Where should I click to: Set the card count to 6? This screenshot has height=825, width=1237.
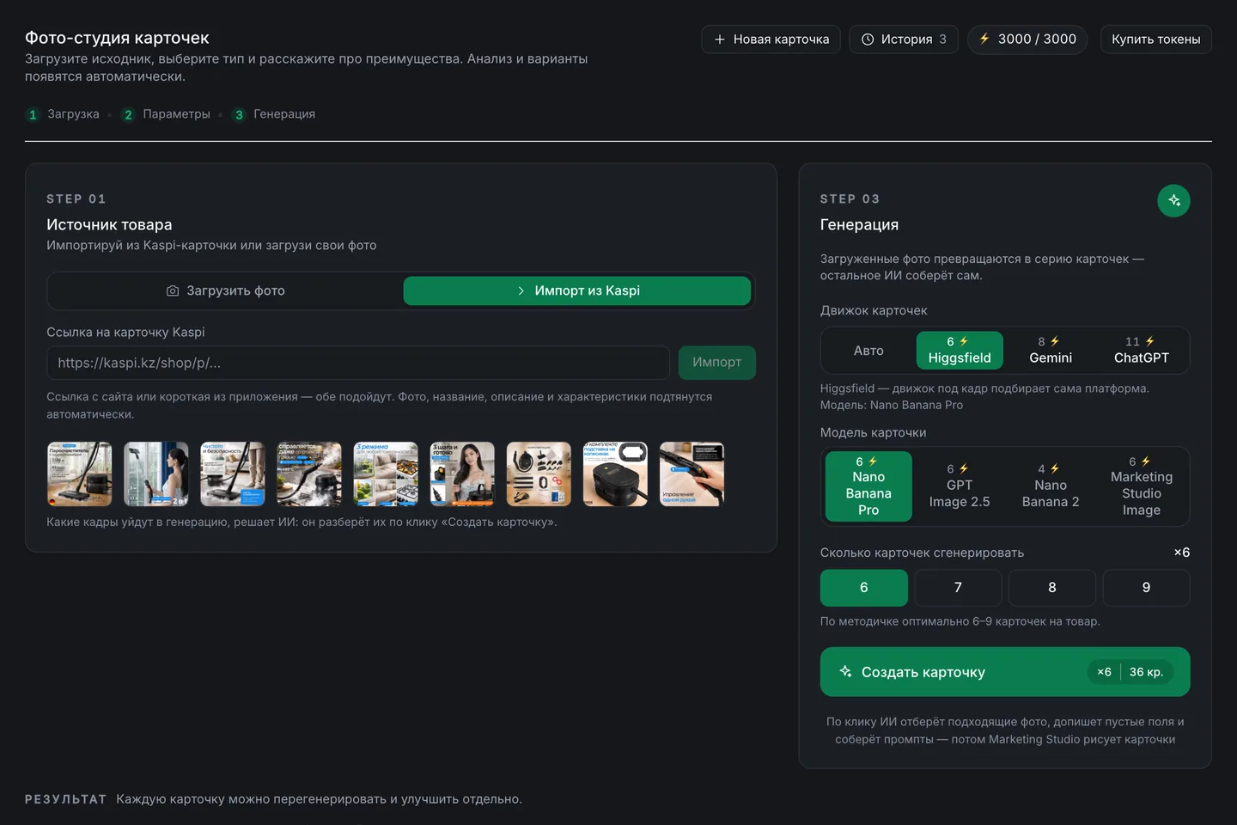click(864, 588)
